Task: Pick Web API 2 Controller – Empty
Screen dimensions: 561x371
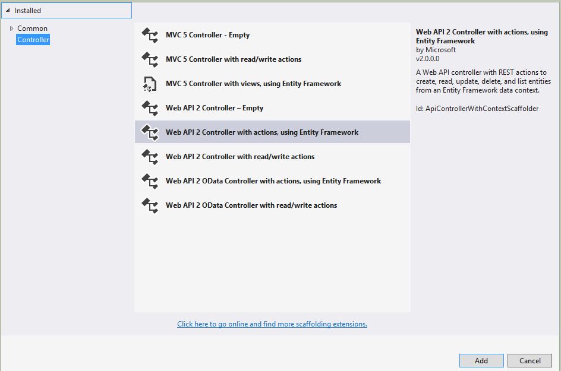Action: (x=272, y=108)
